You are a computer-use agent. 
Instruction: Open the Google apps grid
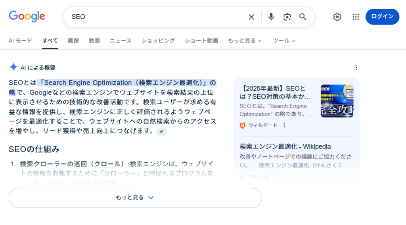(356, 17)
